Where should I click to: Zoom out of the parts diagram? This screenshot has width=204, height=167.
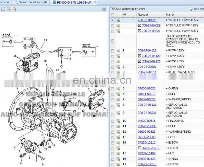pyautogui.click(x=14, y=9)
